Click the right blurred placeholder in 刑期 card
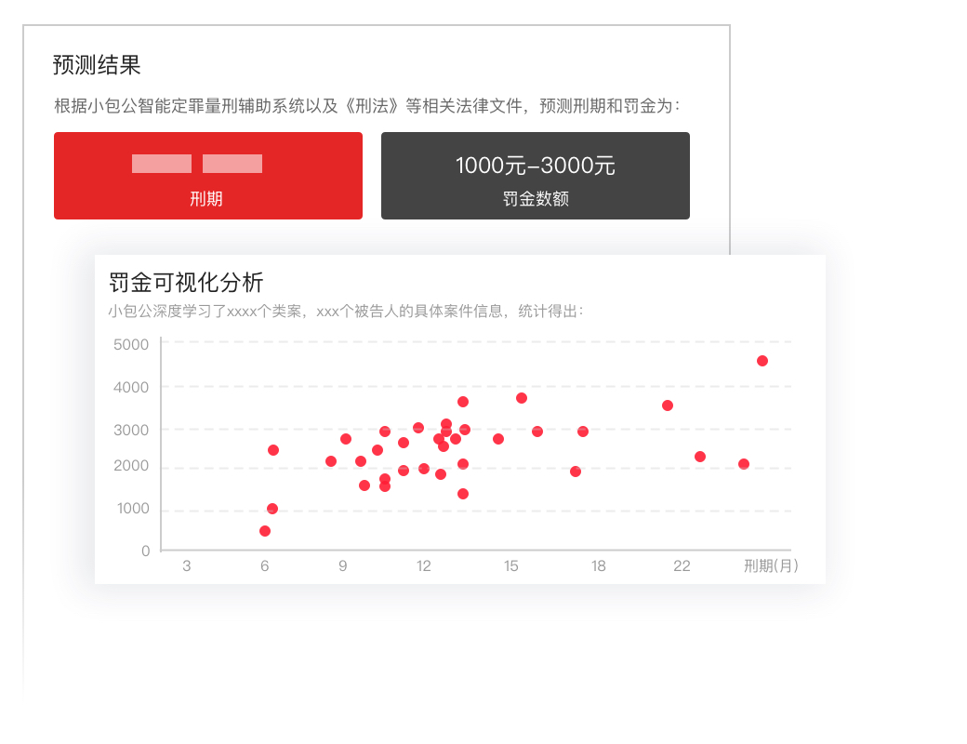 (232, 164)
